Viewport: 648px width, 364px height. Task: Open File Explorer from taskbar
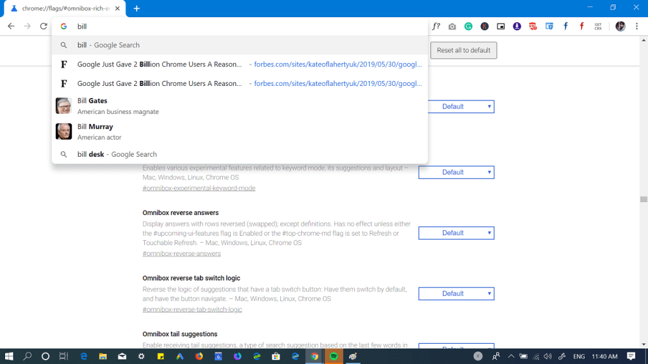103,356
